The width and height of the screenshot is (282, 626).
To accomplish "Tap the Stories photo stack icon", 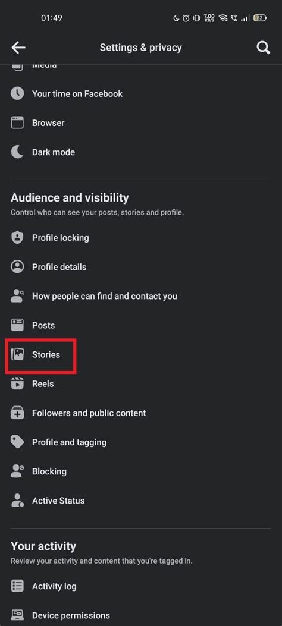I will [17, 354].
